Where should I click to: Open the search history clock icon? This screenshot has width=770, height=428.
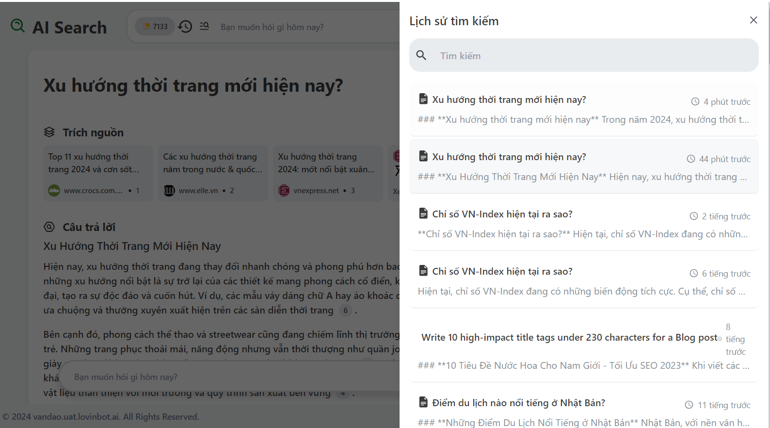tap(185, 27)
